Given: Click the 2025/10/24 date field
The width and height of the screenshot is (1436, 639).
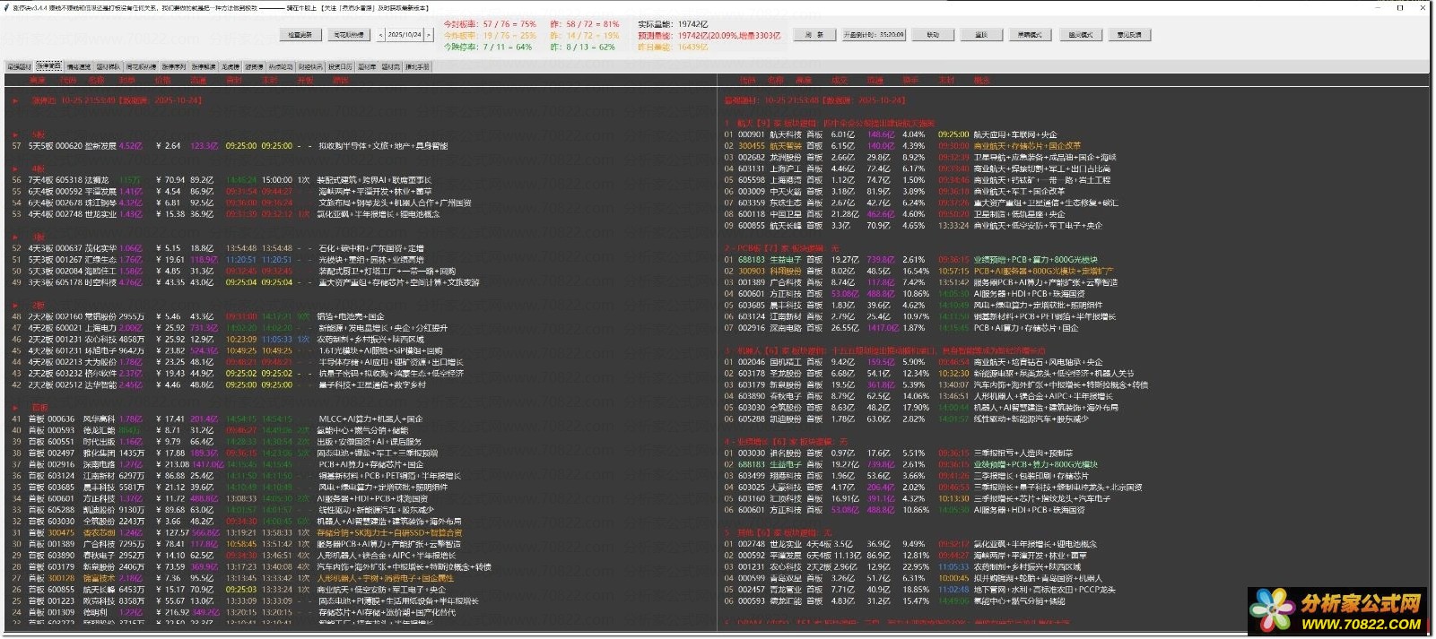Looking at the screenshot, I should point(405,35).
